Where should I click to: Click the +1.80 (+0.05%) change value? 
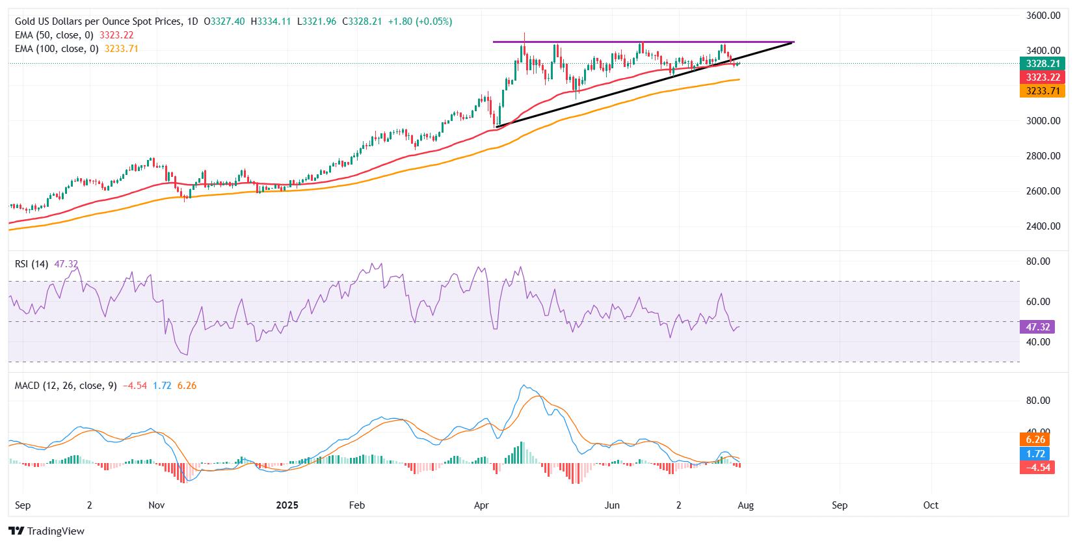[421, 21]
